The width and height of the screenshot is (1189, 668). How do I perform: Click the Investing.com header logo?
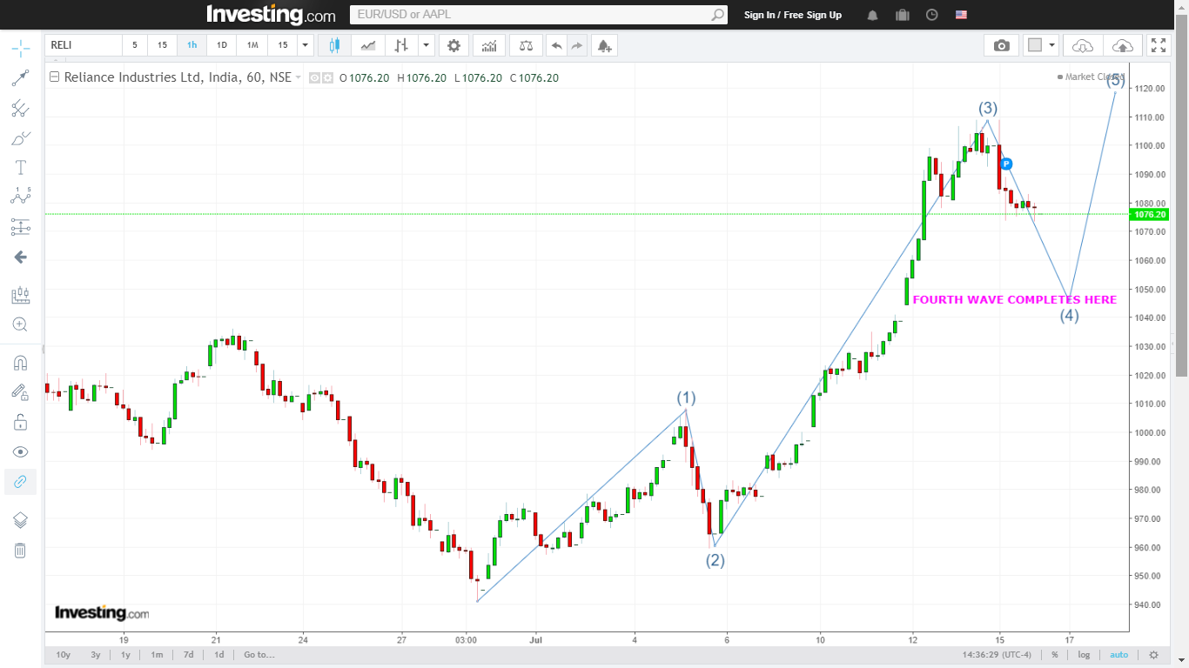(271, 15)
